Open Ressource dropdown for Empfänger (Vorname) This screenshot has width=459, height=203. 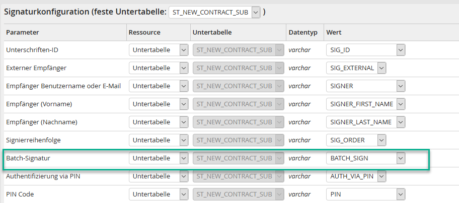coord(159,104)
